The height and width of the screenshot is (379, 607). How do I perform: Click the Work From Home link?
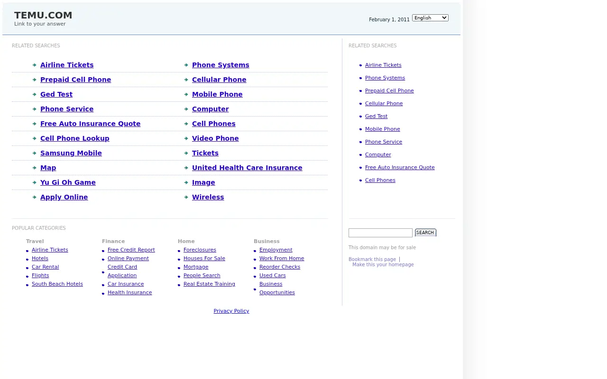click(282, 258)
